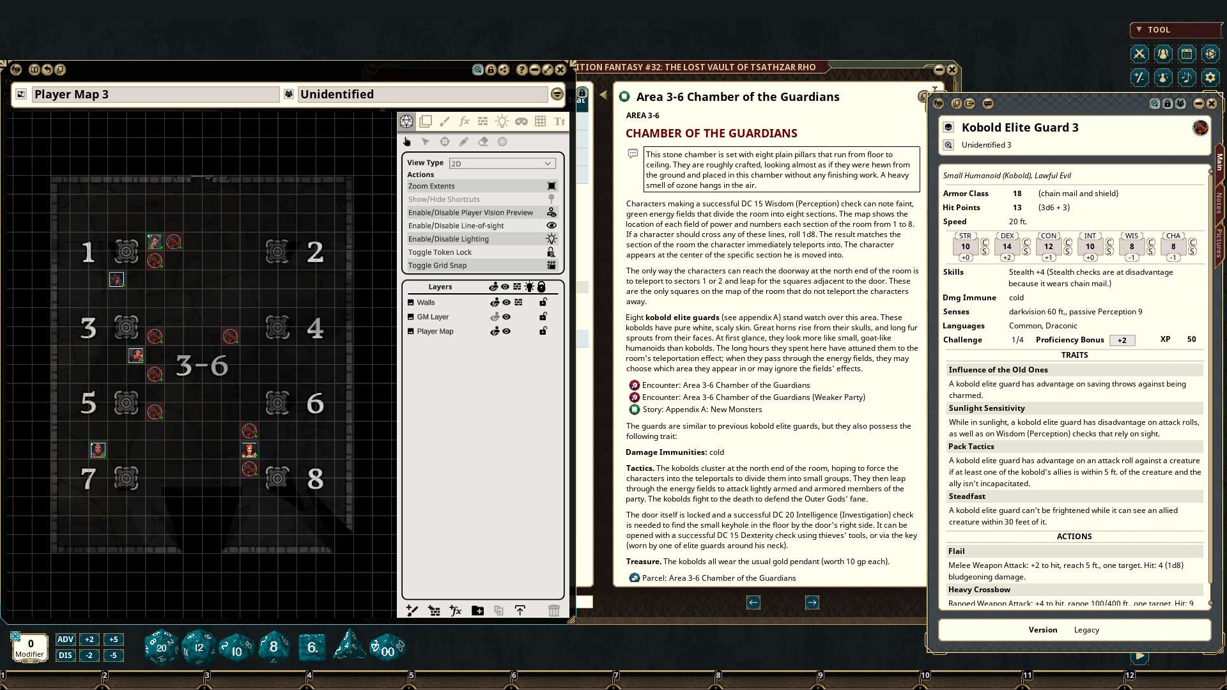The image size is (1227, 690).
Task: Toggle player-share icon on GM Layer
Action: [495, 317]
